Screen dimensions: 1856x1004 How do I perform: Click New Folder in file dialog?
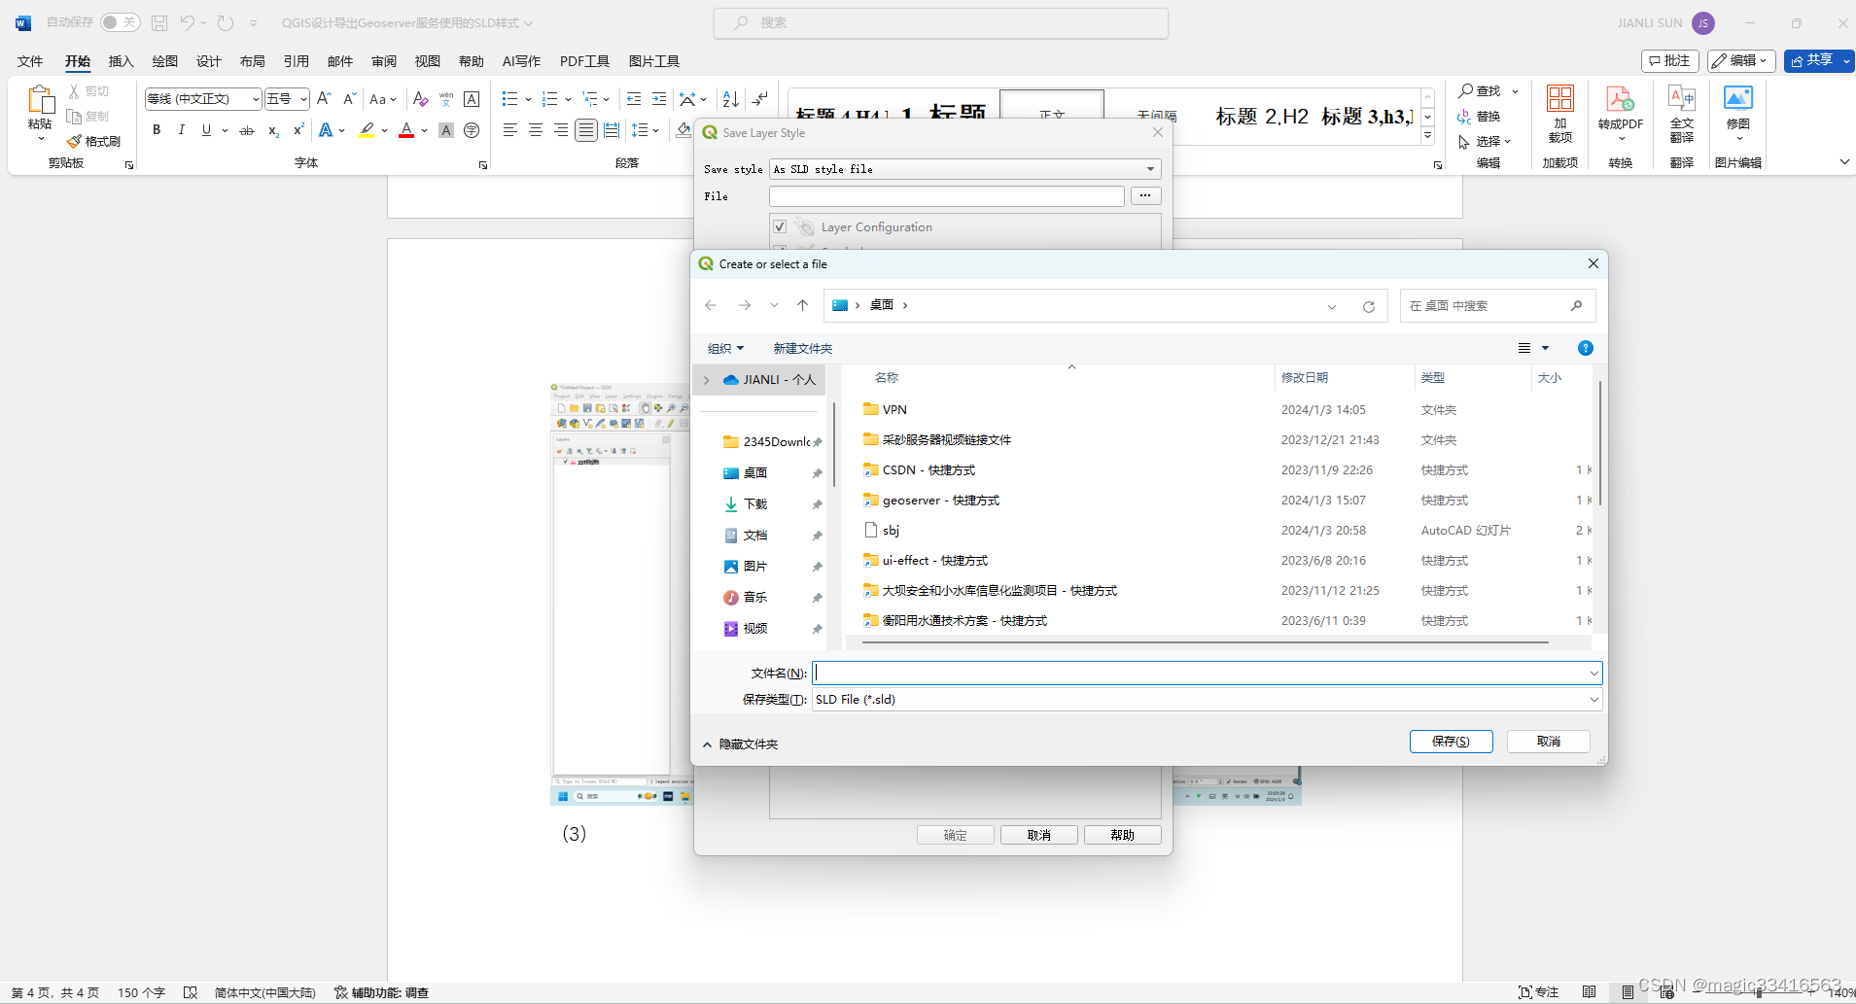click(x=802, y=348)
